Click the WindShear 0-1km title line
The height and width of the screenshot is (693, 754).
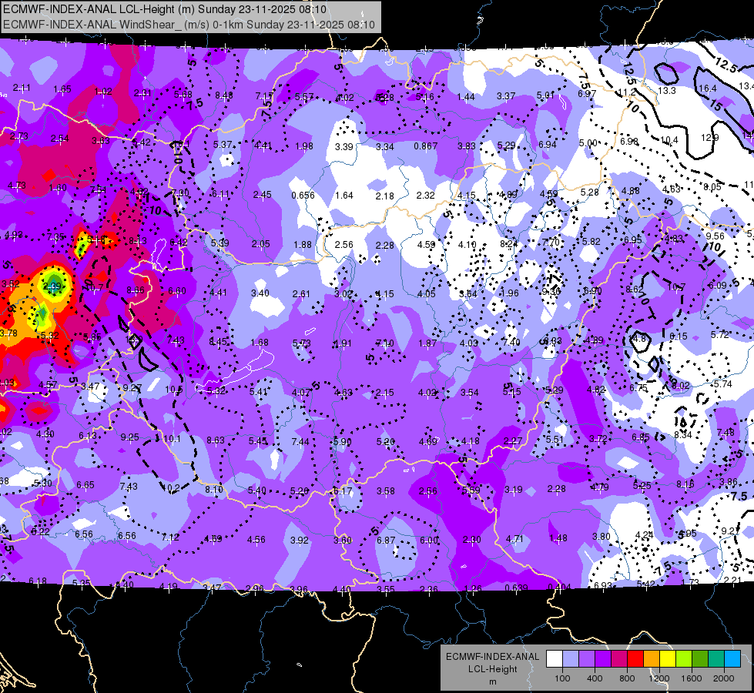point(189,25)
